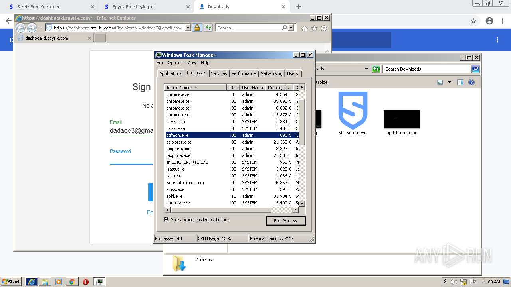Toggle the Explorer preview pane icon
The image size is (511, 287).
(460, 82)
